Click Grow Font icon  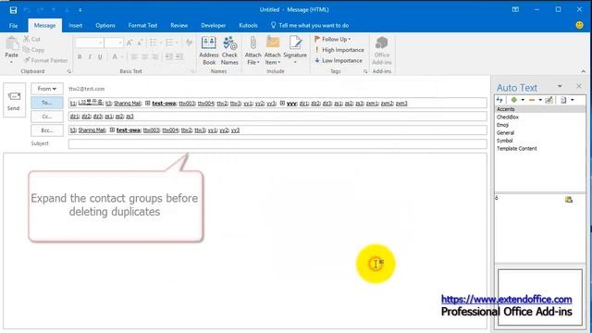129,43
